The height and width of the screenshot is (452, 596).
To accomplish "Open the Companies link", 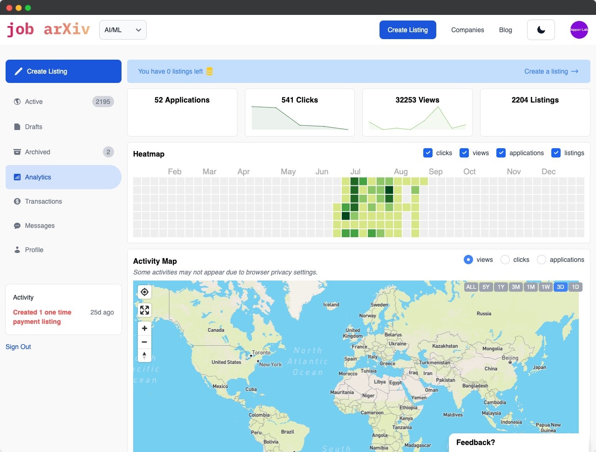I will 467,30.
